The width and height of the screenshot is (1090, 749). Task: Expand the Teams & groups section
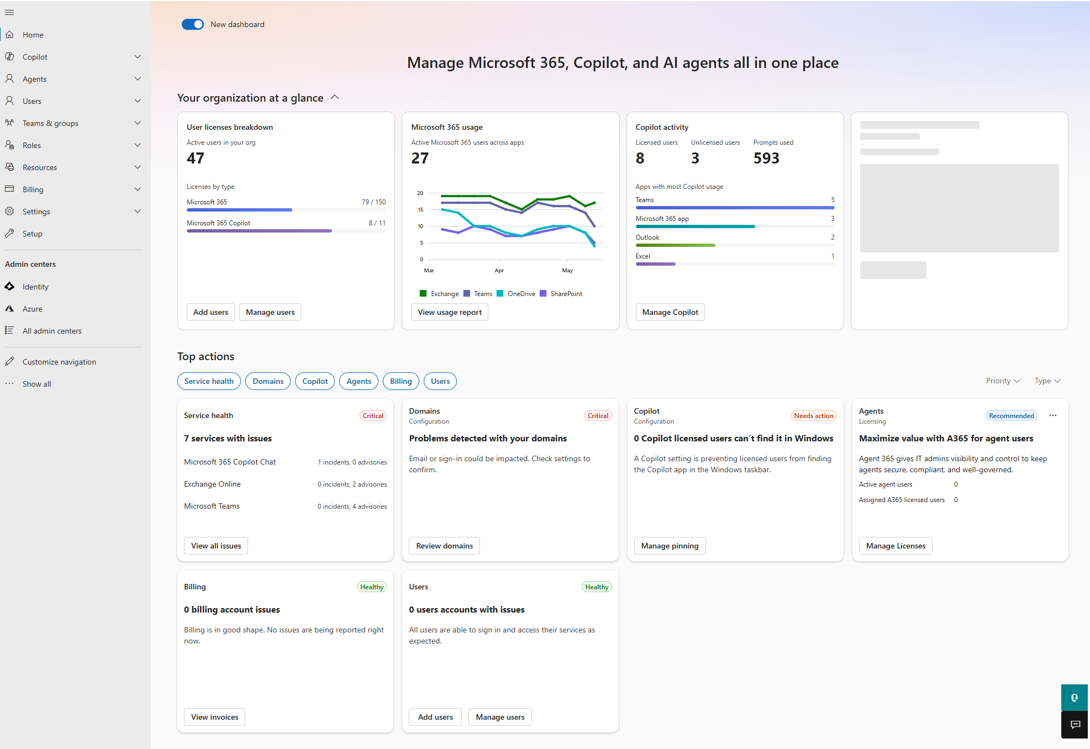click(x=138, y=123)
